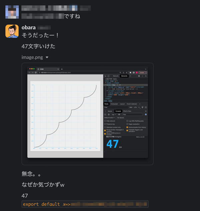
Task: Click the blue console settings gear
Action: pyautogui.click(x=146, y=115)
